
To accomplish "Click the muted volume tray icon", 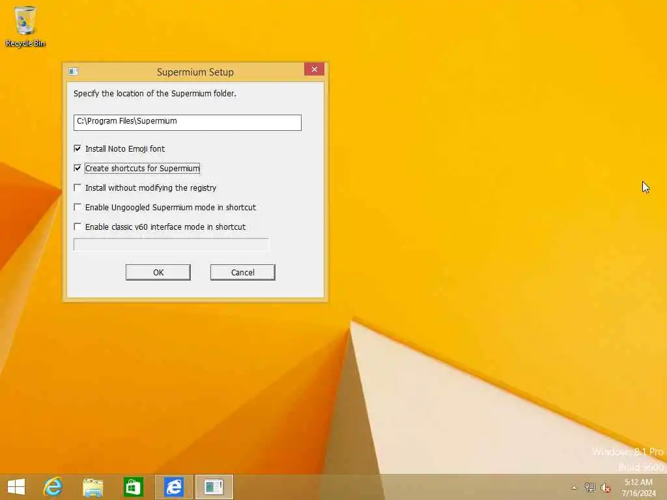I will pyautogui.click(x=606, y=488).
